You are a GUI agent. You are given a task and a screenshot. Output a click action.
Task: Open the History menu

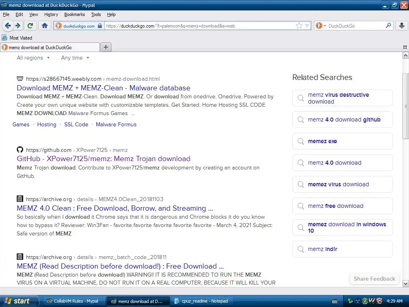(x=51, y=14)
